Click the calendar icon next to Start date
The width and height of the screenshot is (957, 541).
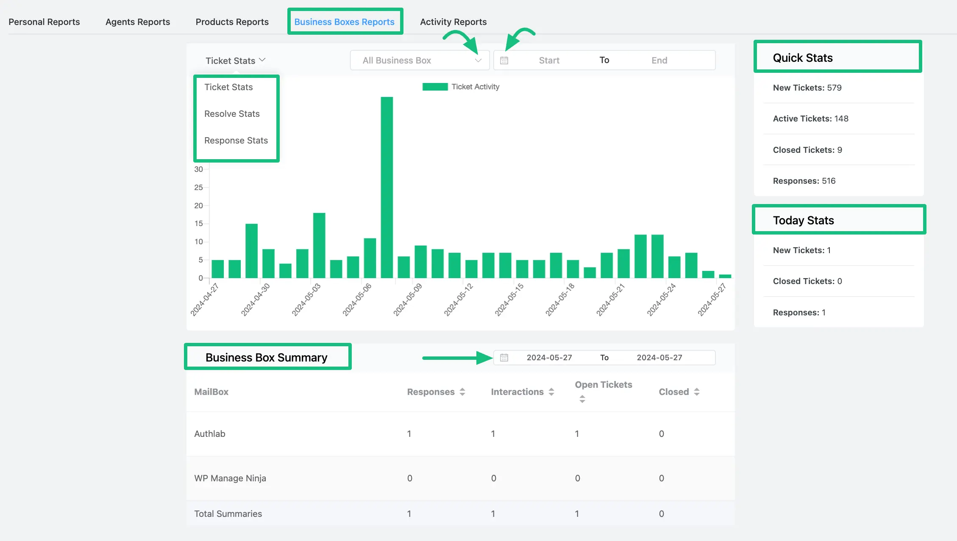[x=504, y=60]
